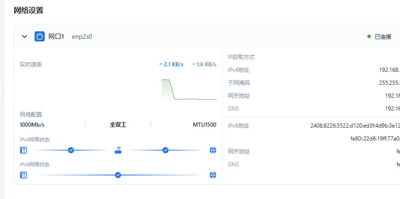Click the IPv4 status device icon

pyautogui.click(x=24, y=150)
